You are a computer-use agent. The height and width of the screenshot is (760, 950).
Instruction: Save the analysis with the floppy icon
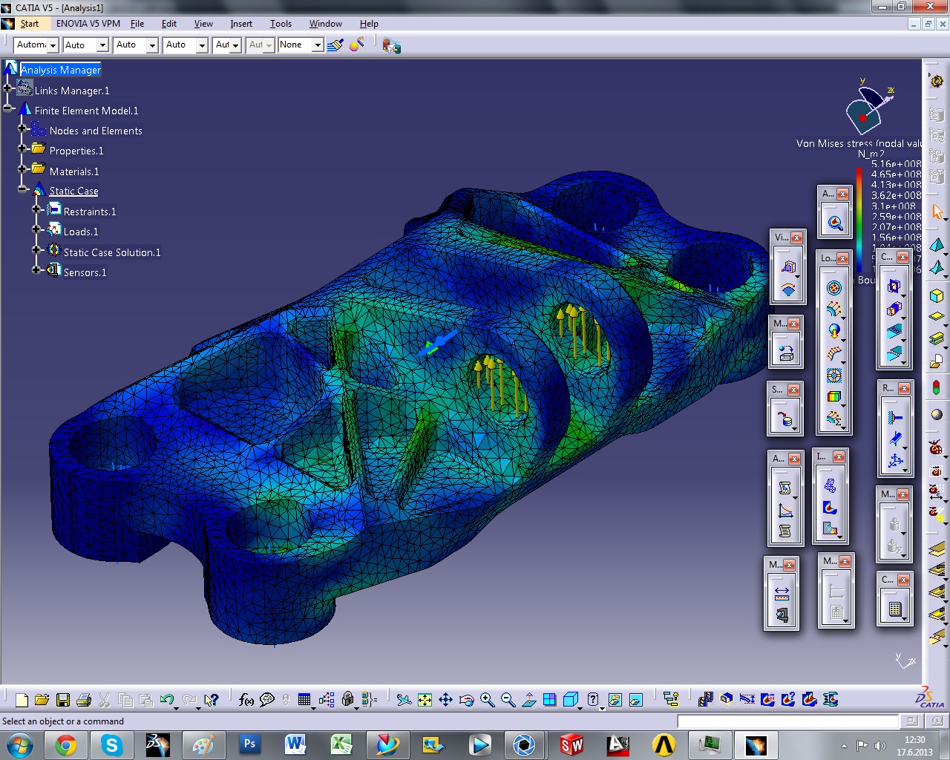[63, 700]
